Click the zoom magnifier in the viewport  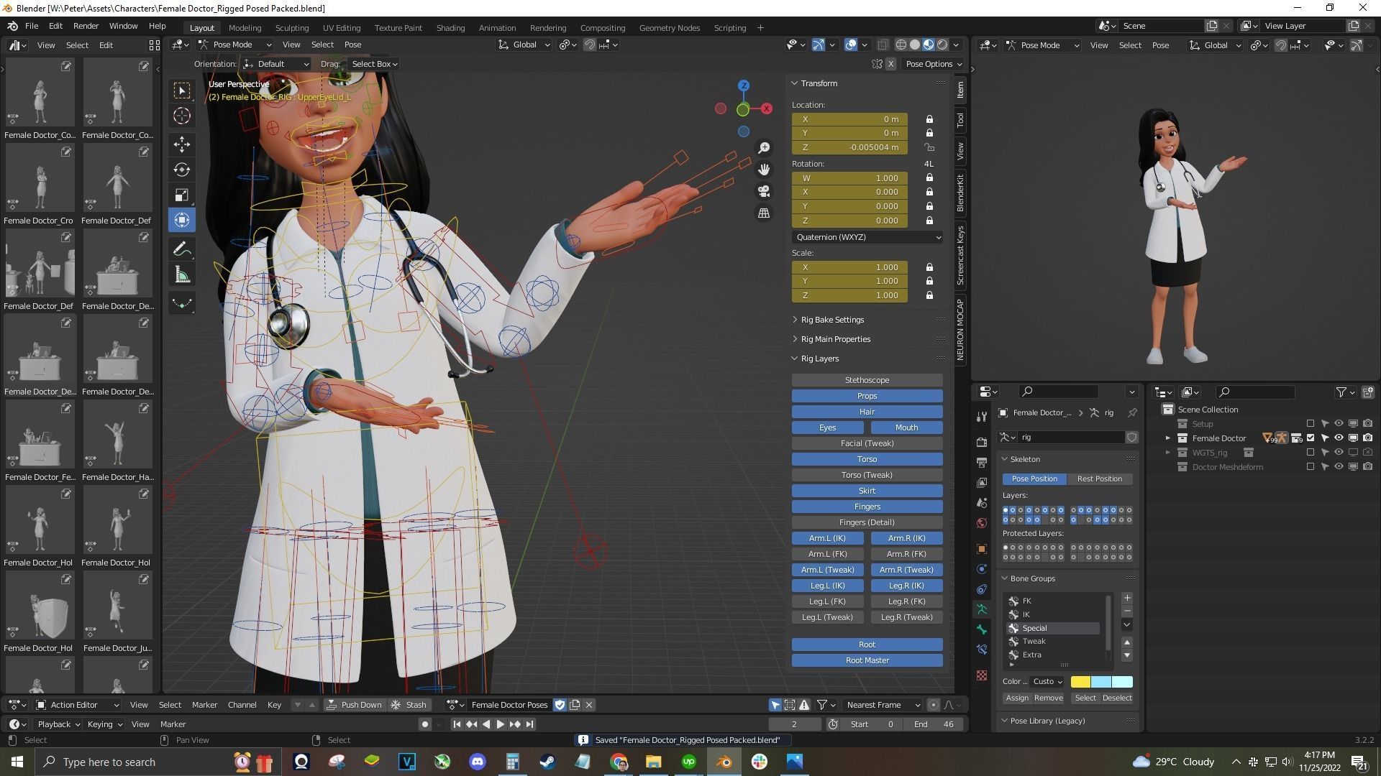click(x=764, y=147)
